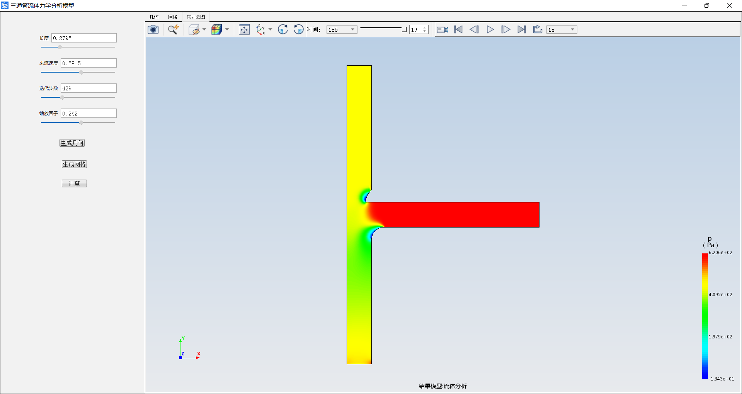Image resolution: width=742 pixels, height=394 pixels.
Task: Click the fit-to-view arrows icon
Action: pos(244,29)
